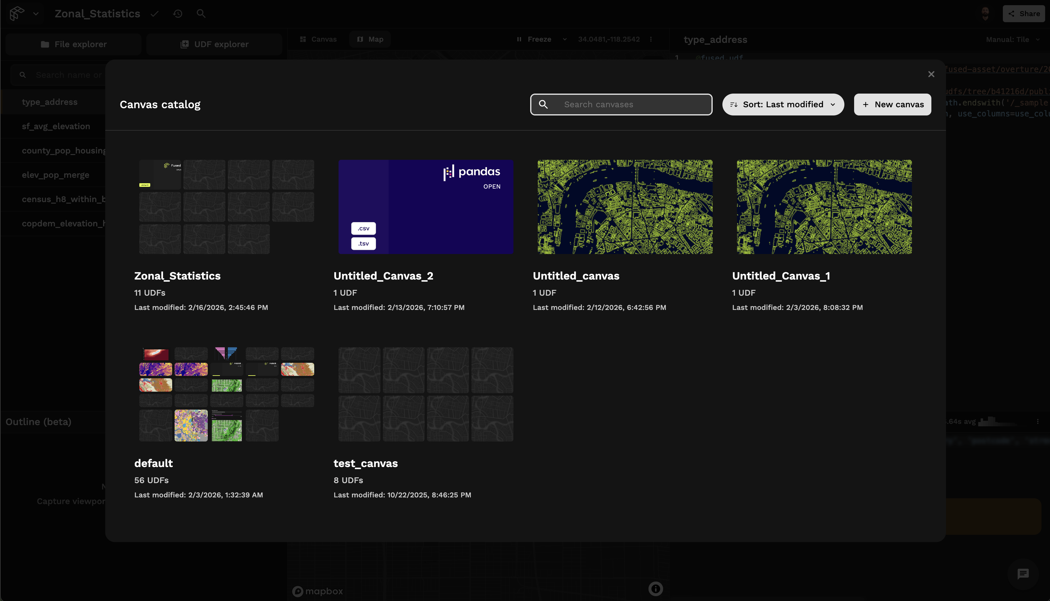
Task: Click the Fused logo icon
Action: point(17,13)
